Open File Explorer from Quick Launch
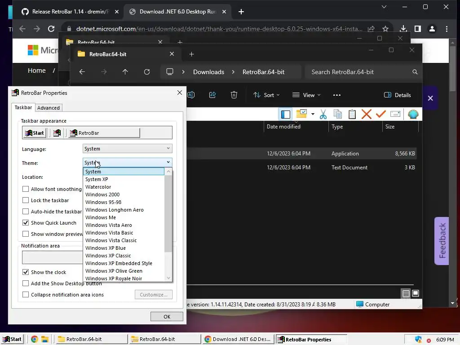 (45, 339)
